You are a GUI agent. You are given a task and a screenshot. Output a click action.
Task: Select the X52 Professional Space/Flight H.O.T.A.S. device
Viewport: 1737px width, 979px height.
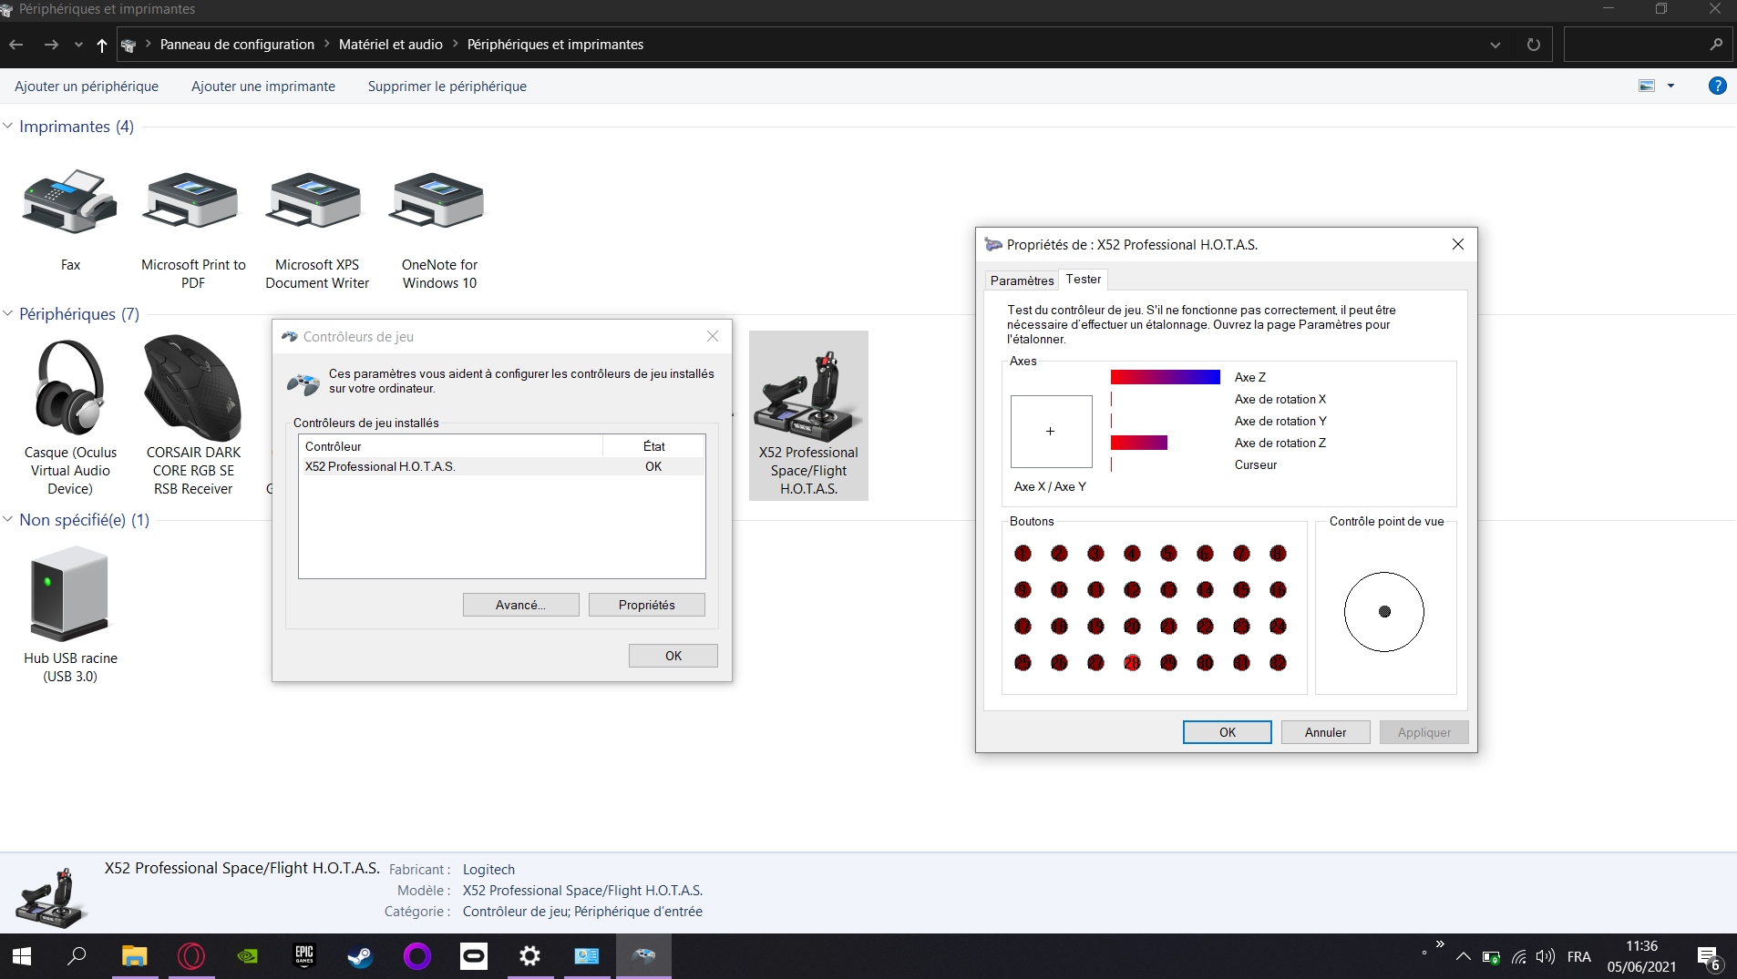(x=808, y=416)
